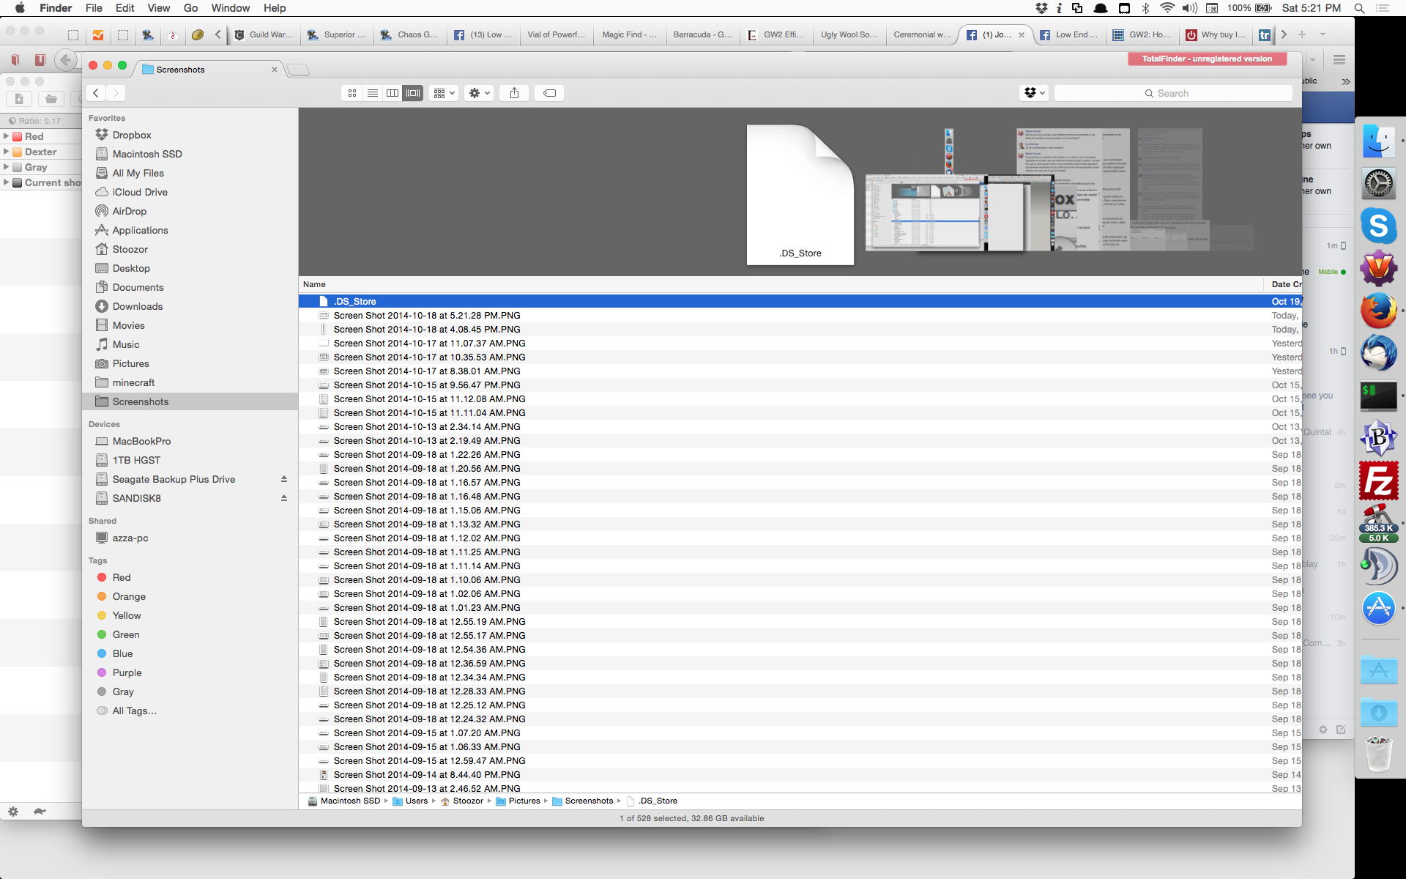Click the TotalFinder unregistered version button

point(1207,59)
